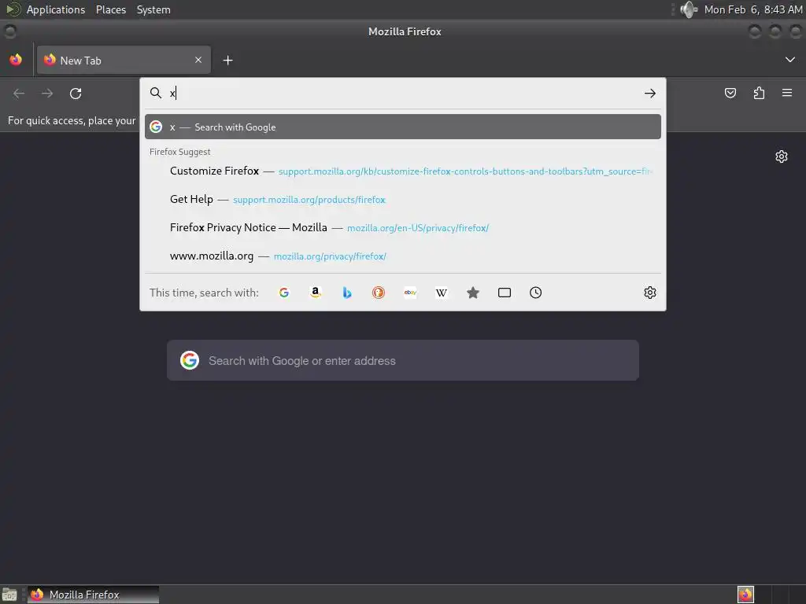Select 'x — Search with Google' suggestion
Viewport: 806px width, 604px height.
403,127
